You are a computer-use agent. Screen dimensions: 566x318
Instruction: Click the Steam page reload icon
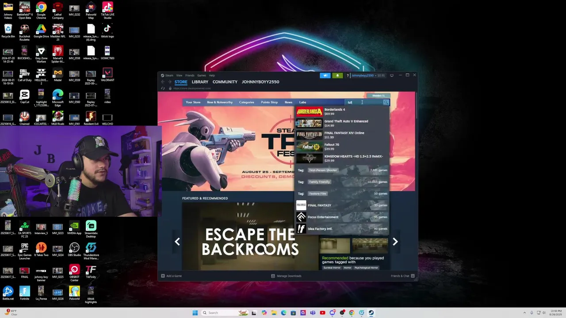[x=163, y=88]
